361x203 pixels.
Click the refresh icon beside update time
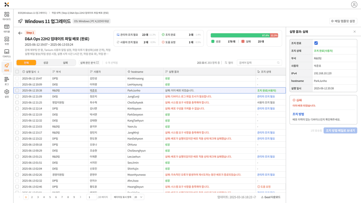(255, 197)
